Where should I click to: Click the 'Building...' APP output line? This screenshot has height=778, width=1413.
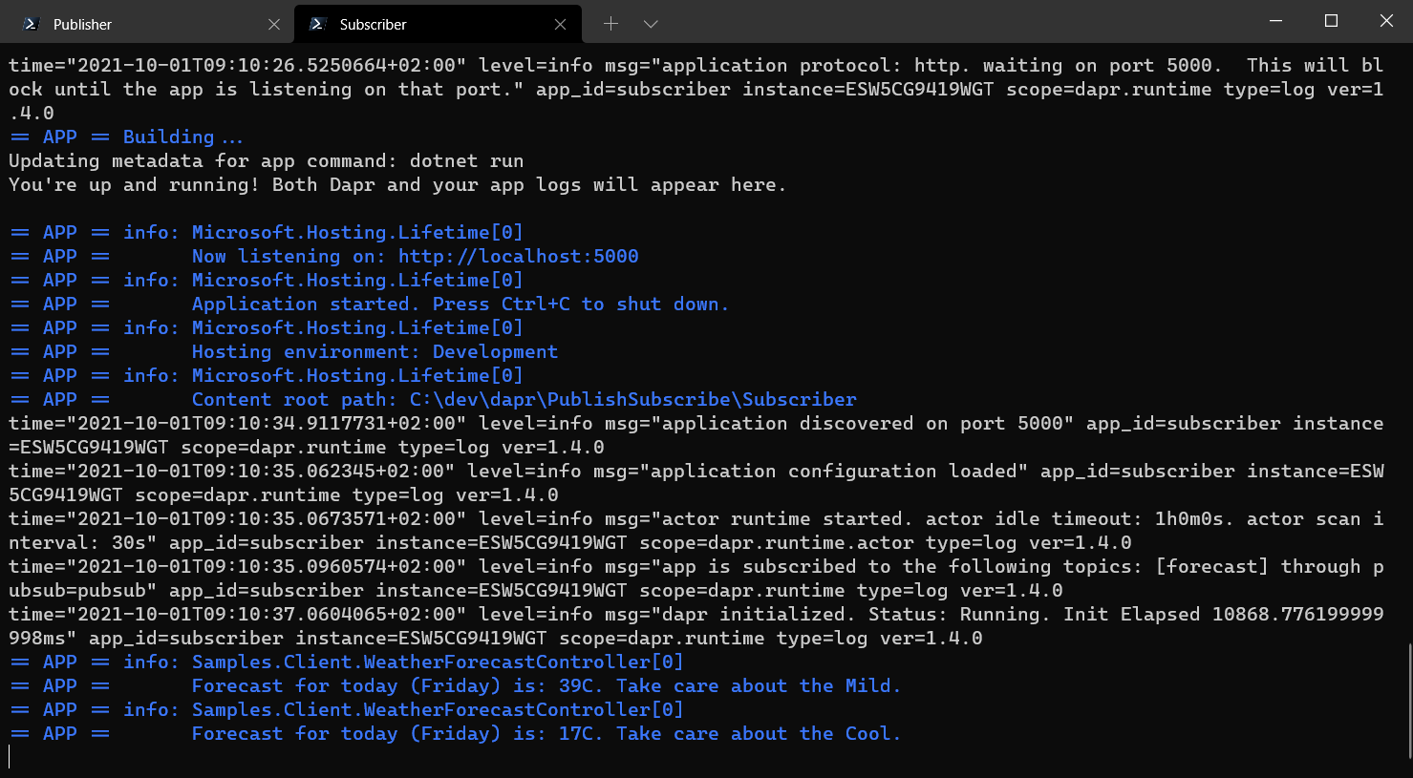coord(182,137)
